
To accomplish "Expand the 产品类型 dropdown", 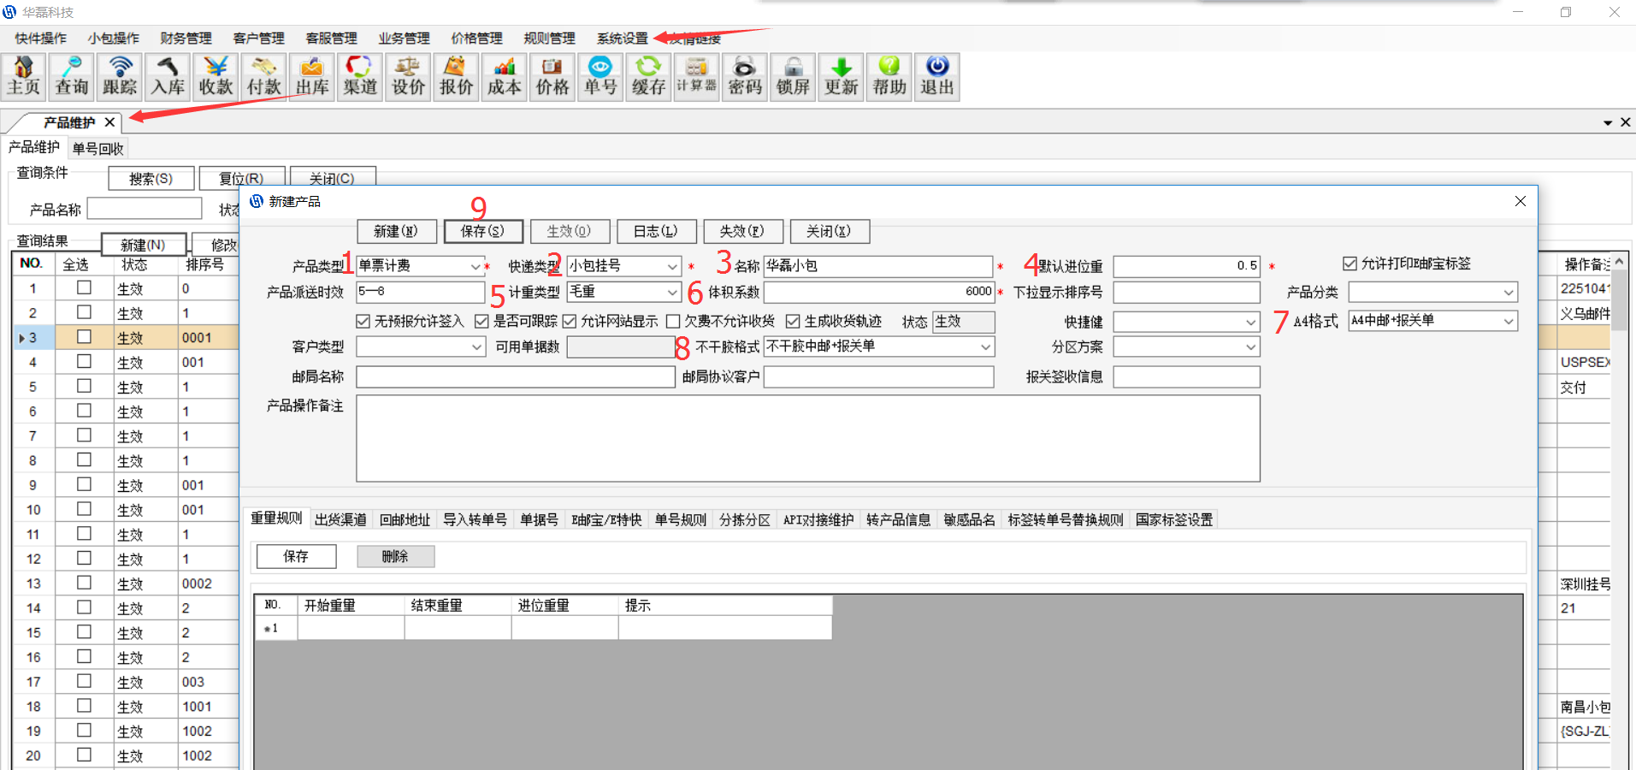I will pos(475,267).
